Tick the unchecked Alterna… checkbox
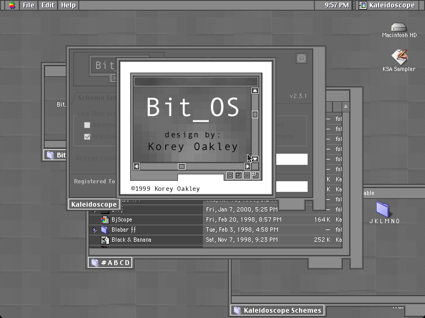This screenshot has height=318, width=425. click(87, 125)
